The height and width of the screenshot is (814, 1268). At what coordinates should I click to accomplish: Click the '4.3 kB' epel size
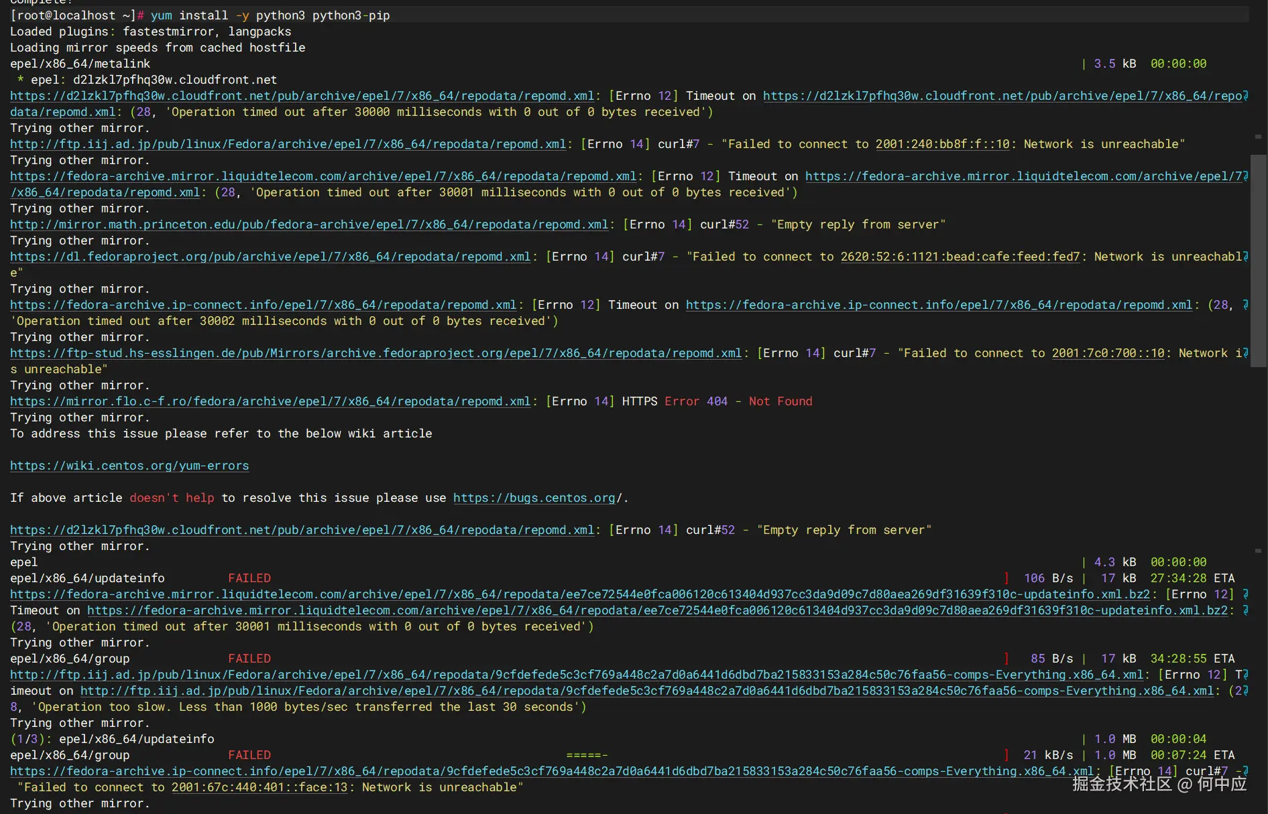1115,562
